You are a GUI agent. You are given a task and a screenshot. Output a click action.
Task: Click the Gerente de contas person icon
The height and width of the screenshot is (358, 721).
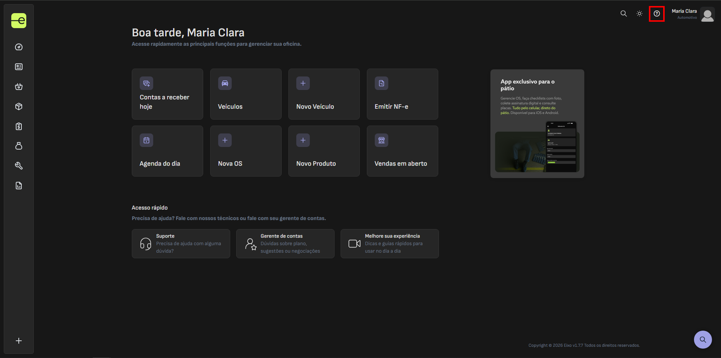250,244
